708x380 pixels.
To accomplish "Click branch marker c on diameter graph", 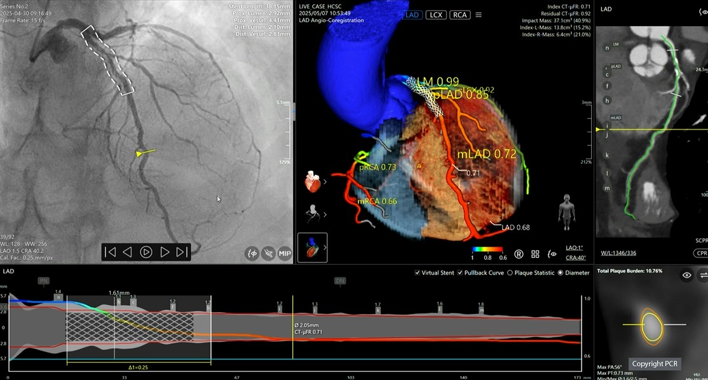I will (133, 302).
